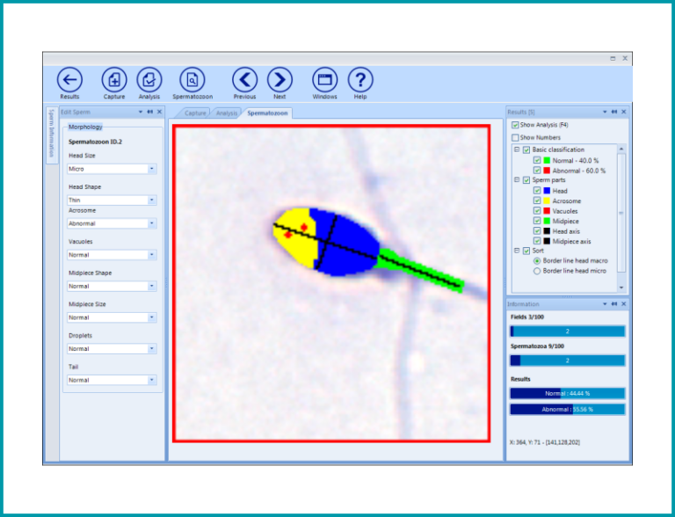Toggle Show Analysis (F4) checkbox
The image size is (675, 517).
[516, 126]
